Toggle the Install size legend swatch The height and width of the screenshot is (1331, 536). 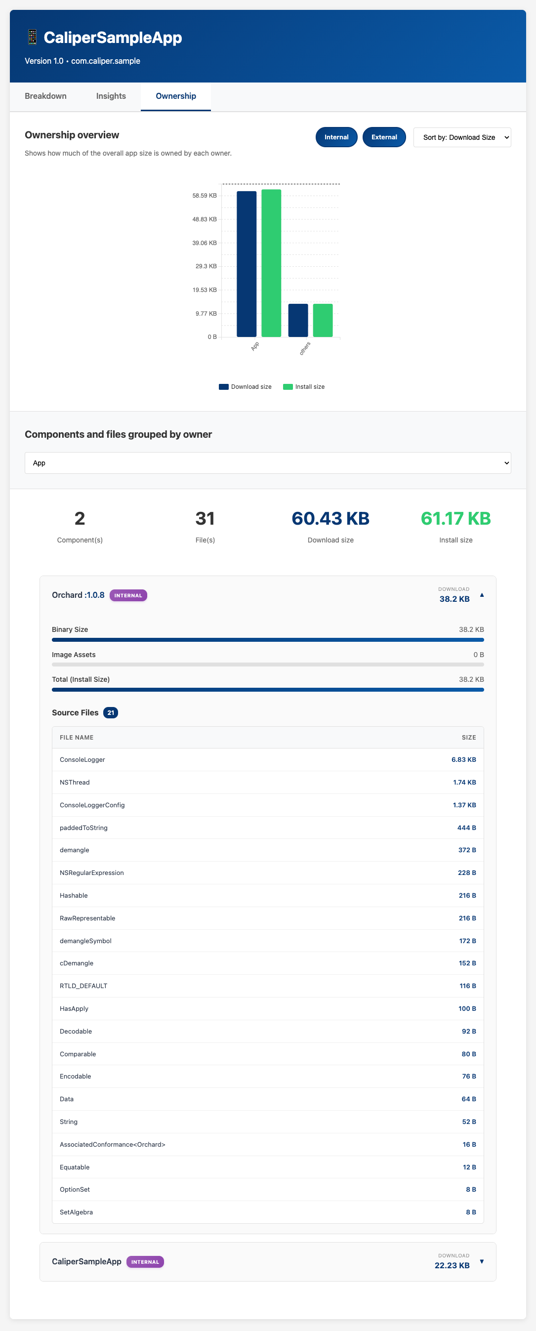(x=288, y=386)
